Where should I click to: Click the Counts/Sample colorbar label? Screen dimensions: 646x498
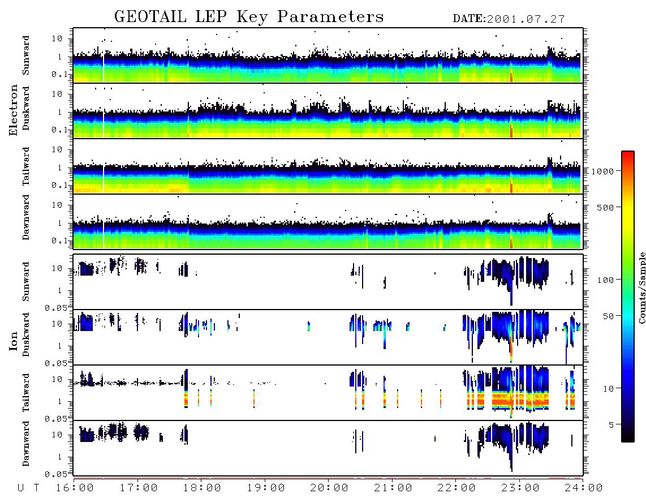click(x=641, y=287)
